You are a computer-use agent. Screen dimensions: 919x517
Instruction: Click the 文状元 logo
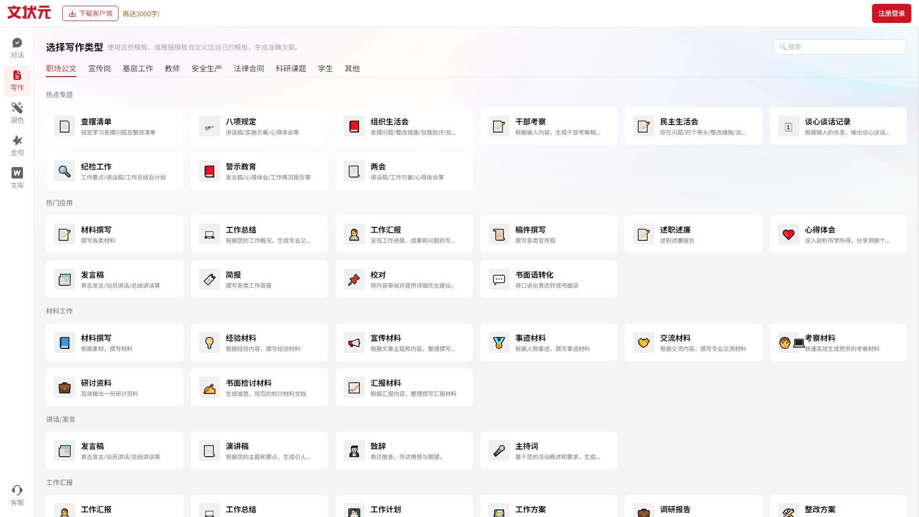[29, 13]
